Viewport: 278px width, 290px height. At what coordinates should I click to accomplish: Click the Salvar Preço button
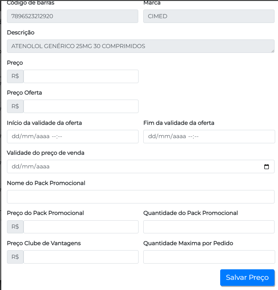pos(247,277)
